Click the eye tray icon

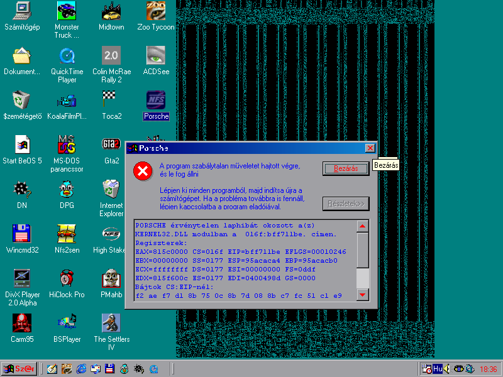(x=459, y=369)
